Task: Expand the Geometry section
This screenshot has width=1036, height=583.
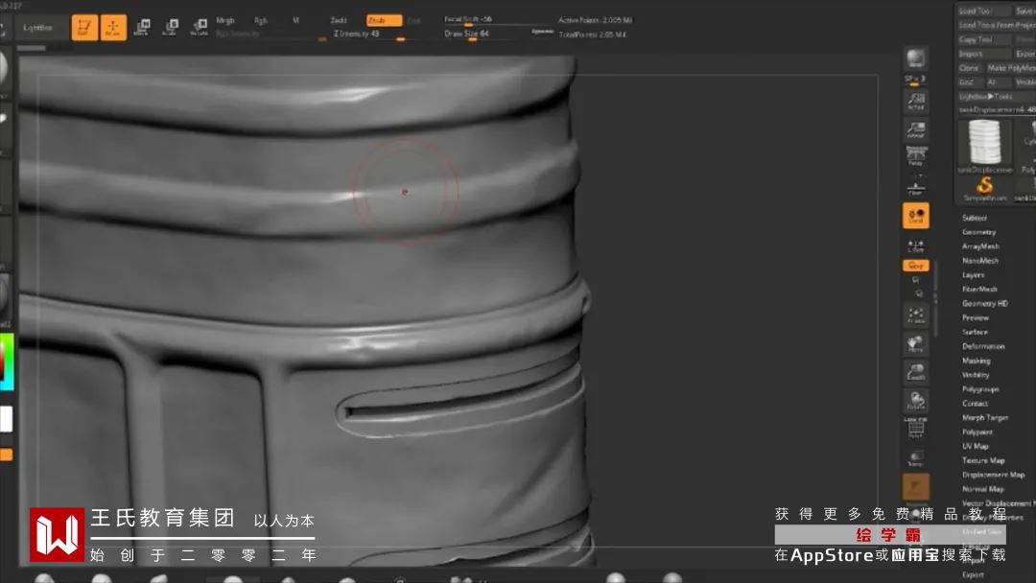Action: point(978,232)
